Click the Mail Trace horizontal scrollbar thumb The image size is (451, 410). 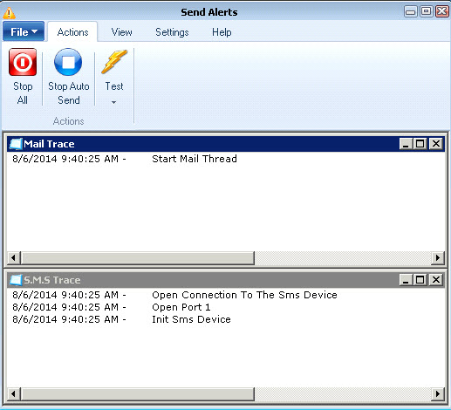tap(138, 258)
